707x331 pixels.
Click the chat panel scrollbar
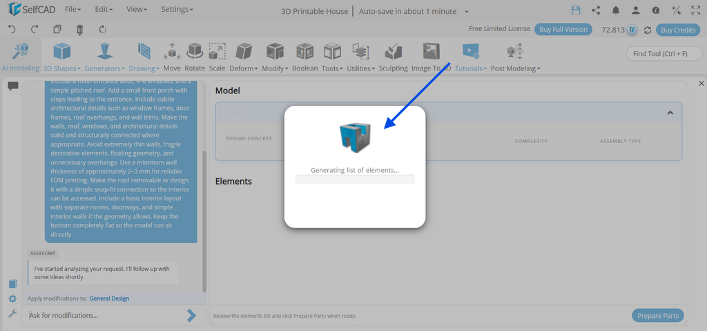204,221
